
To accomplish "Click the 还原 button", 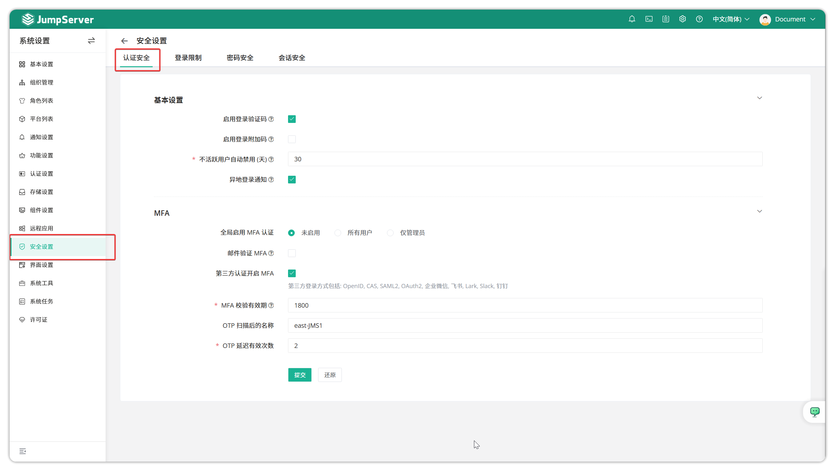I will (x=330, y=375).
